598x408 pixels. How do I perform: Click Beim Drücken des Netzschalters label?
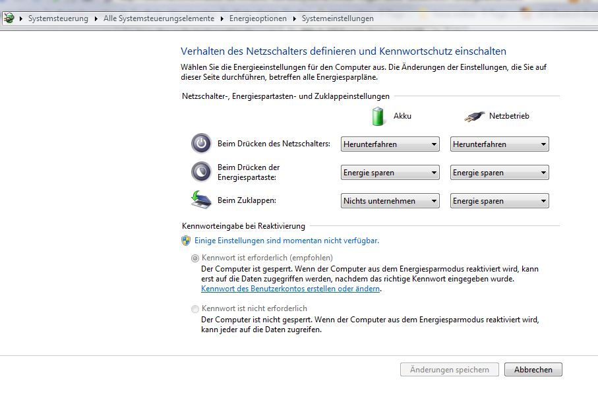tap(274, 144)
